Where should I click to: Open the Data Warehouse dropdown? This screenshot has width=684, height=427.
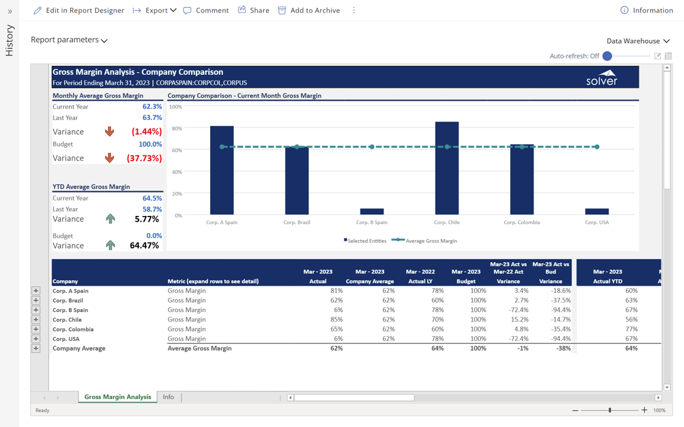[638, 41]
